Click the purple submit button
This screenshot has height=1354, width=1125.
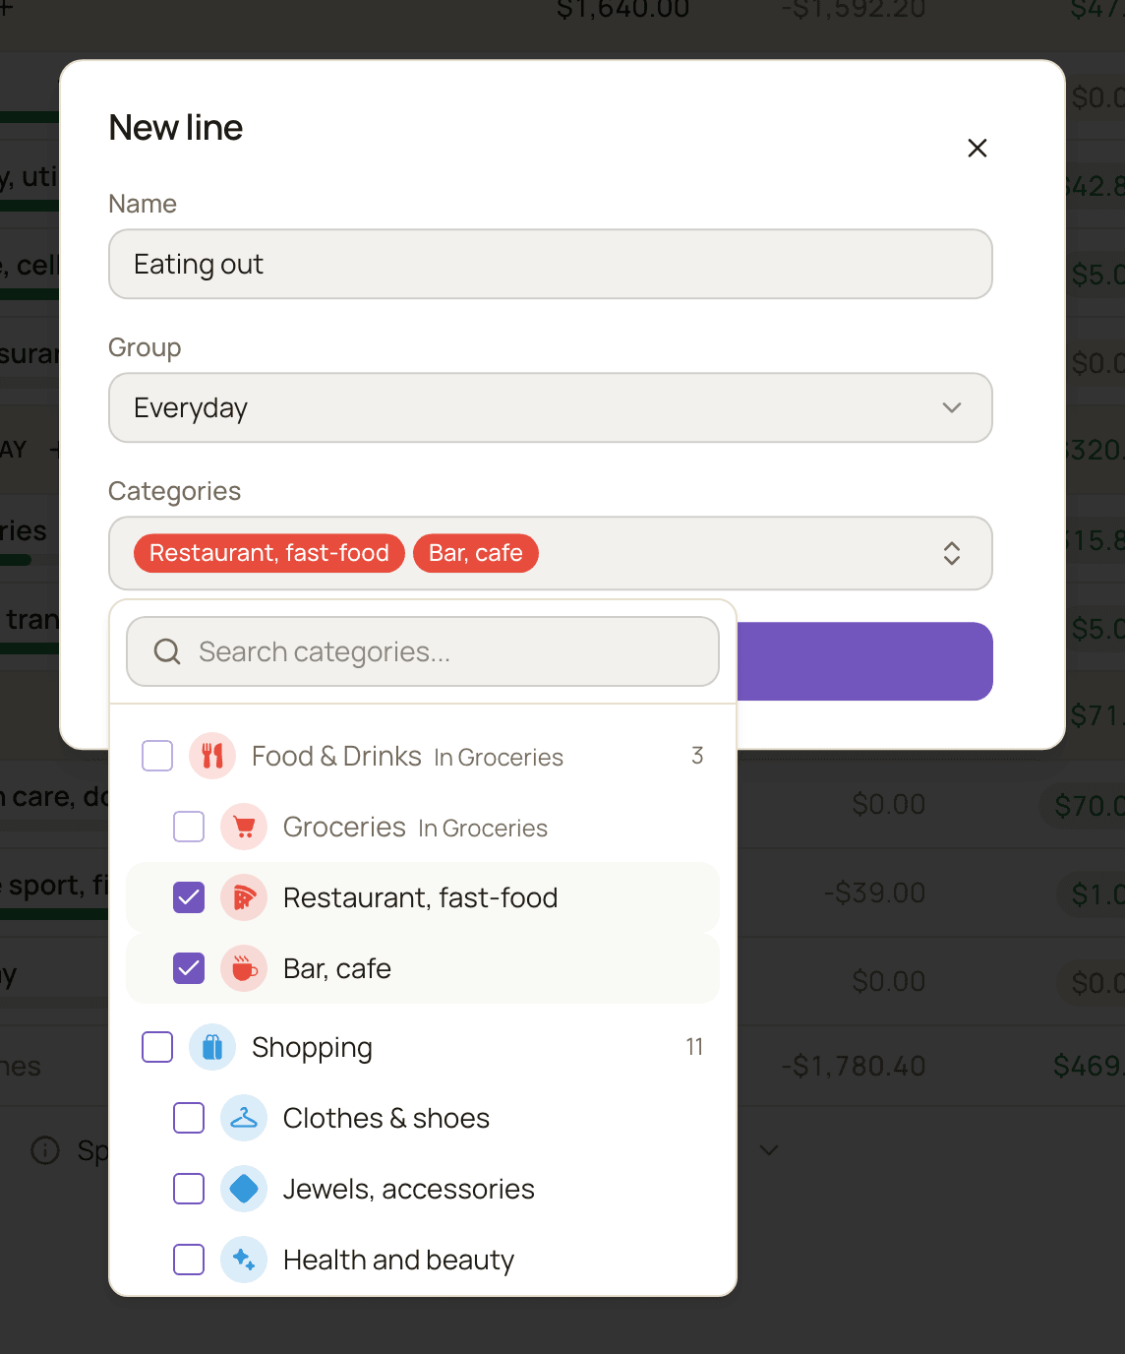(x=864, y=661)
